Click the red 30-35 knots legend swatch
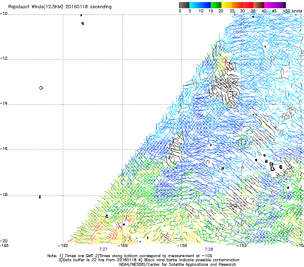Viewport: 304px width, 267px height. coord(248,5)
